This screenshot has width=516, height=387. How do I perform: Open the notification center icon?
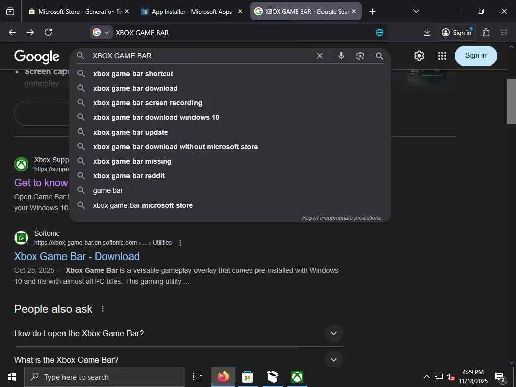pyautogui.click(x=500, y=377)
